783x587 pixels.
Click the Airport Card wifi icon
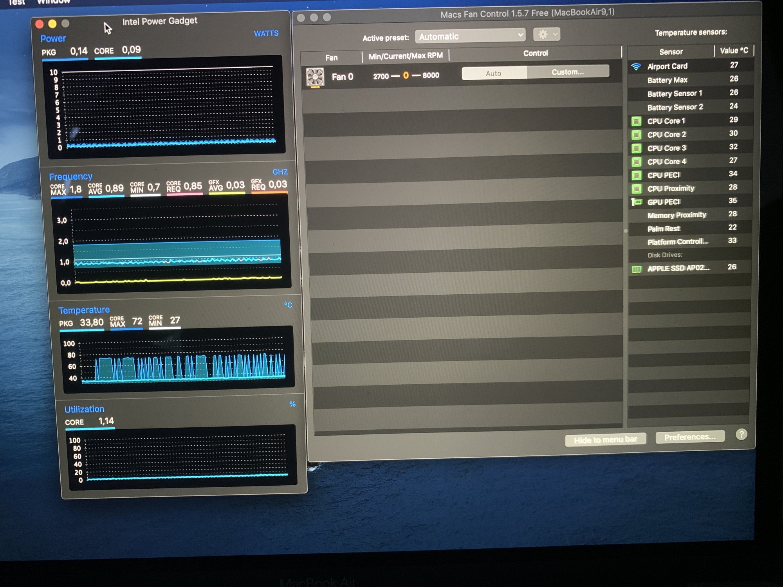pyautogui.click(x=636, y=67)
